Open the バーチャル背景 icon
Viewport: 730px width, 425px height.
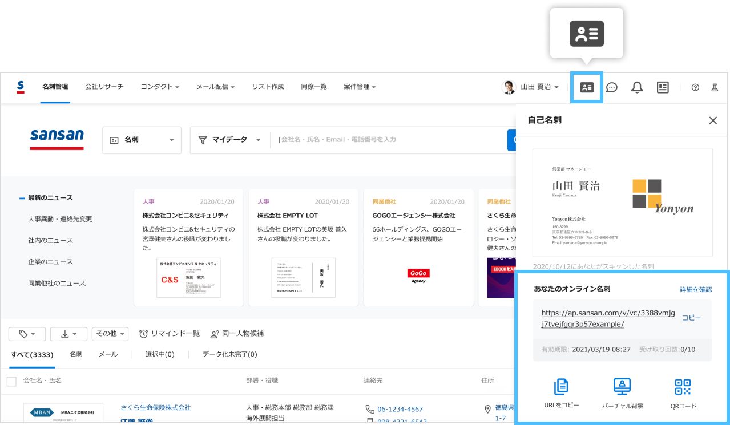(x=622, y=387)
